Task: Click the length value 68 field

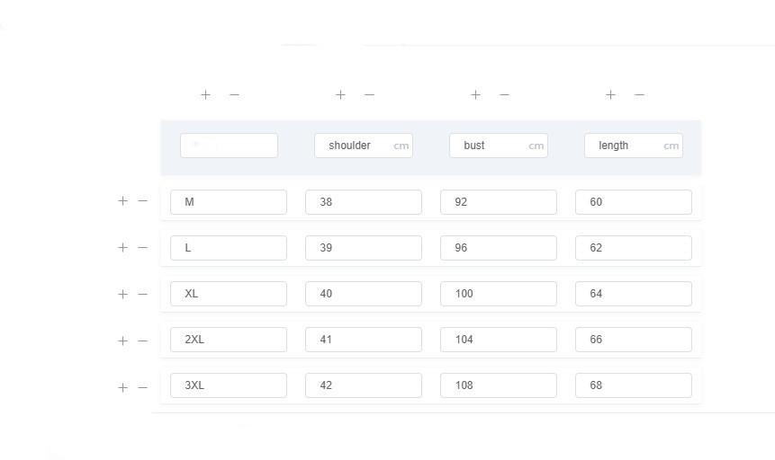Action: coord(634,385)
